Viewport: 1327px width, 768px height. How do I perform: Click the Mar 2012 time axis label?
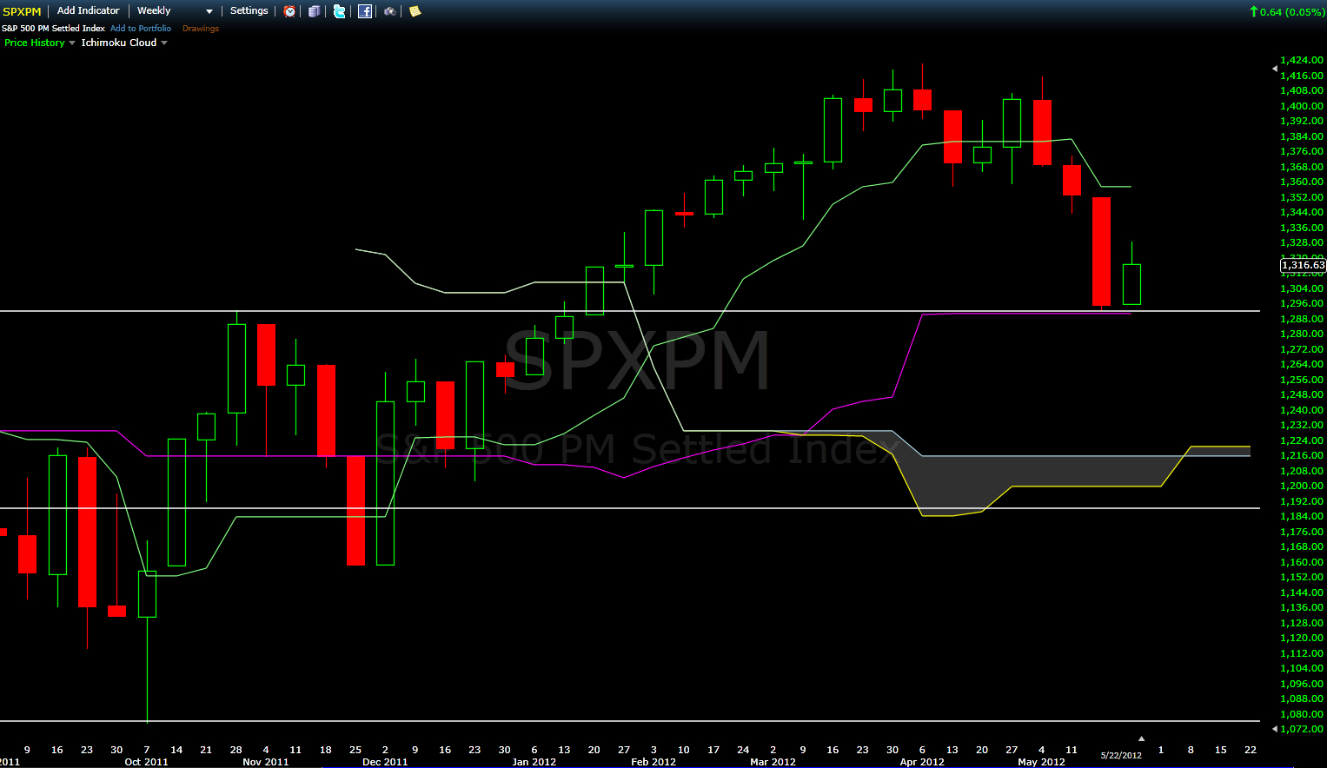pos(773,762)
